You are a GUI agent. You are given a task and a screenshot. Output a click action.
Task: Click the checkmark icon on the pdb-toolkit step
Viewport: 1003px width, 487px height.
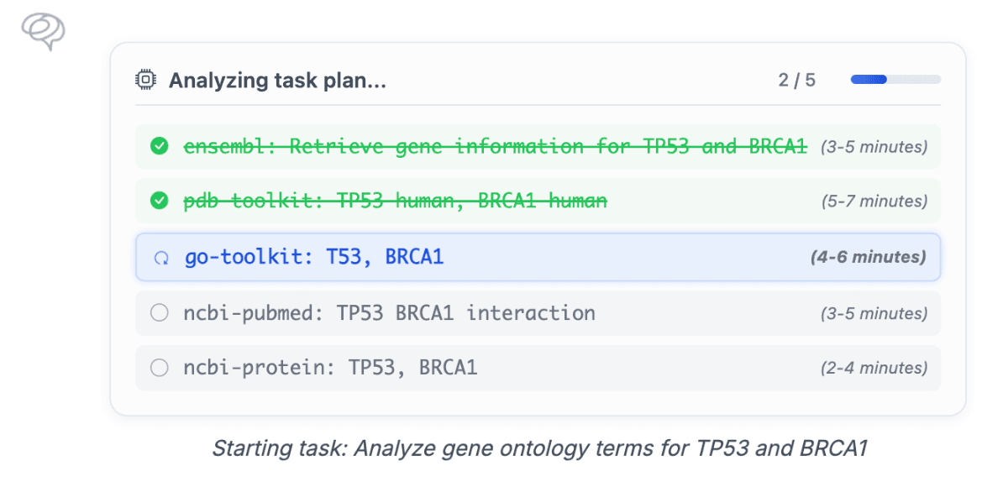160,201
